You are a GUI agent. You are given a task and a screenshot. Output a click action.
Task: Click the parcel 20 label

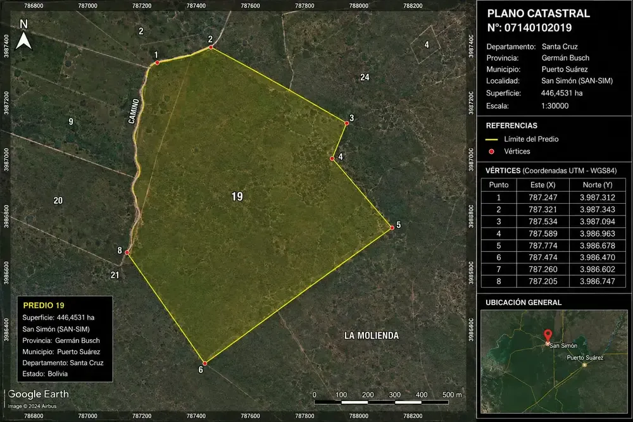click(x=58, y=201)
